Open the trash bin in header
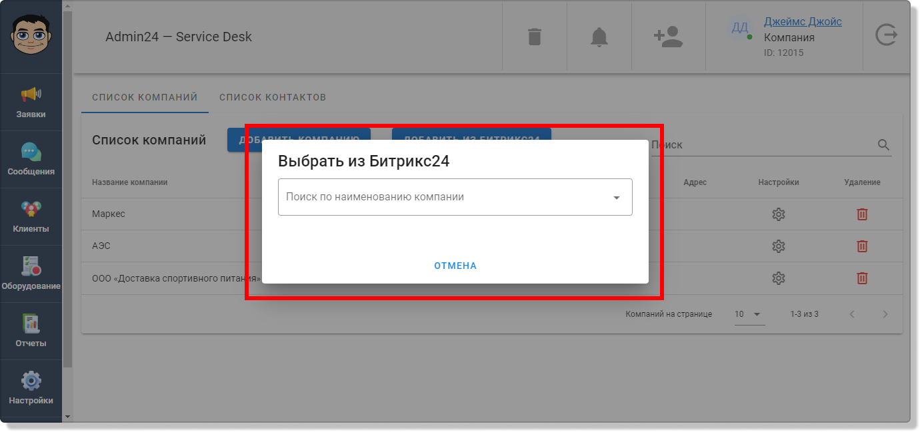The height and width of the screenshot is (432, 920). pos(535,37)
